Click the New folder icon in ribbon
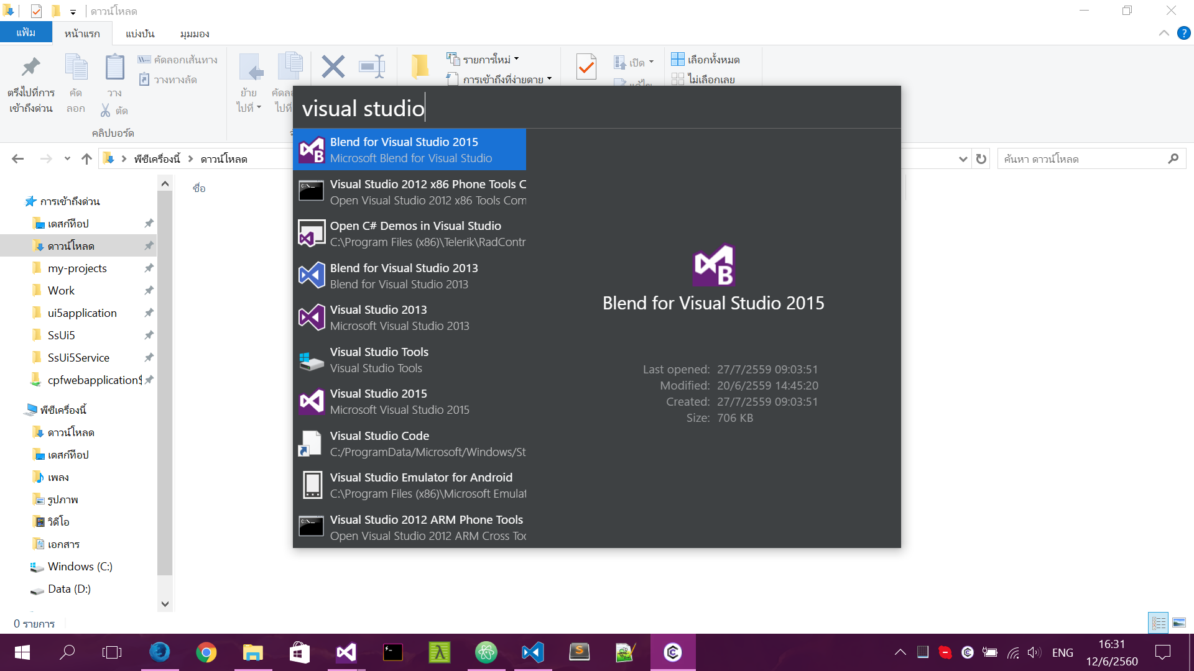 tap(420, 66)
